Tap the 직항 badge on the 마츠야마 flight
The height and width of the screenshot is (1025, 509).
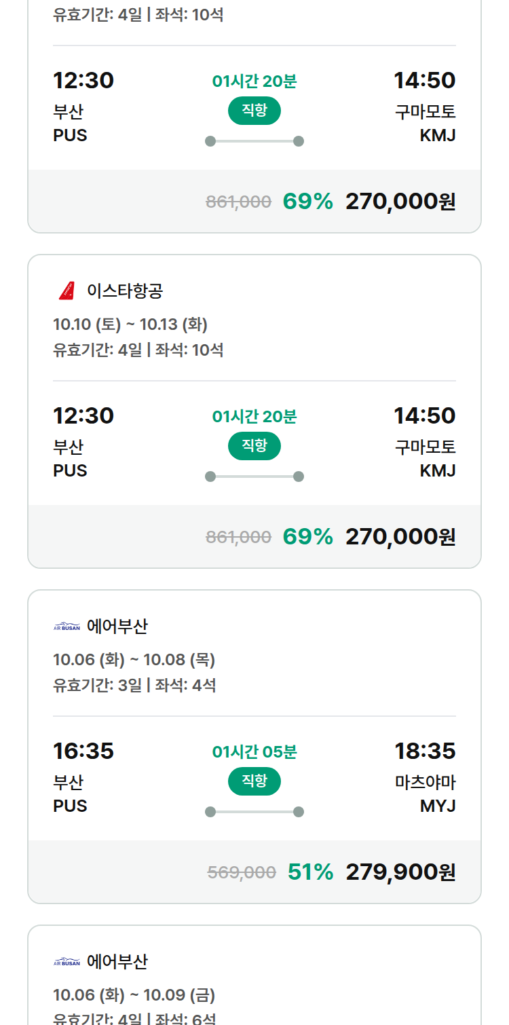(x=254, y=781)
